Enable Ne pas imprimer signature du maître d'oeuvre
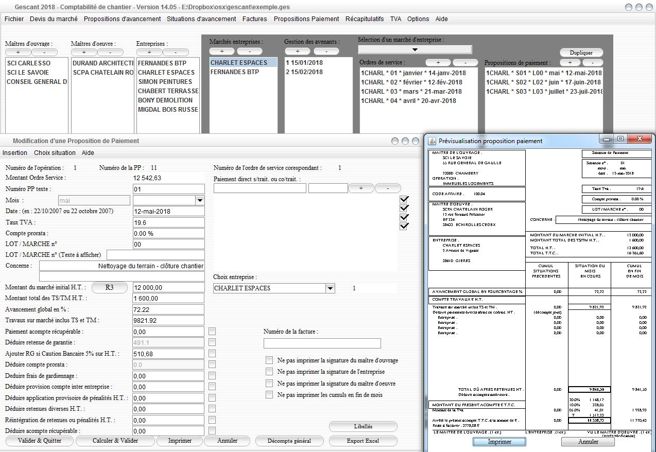 pos(269,384)
